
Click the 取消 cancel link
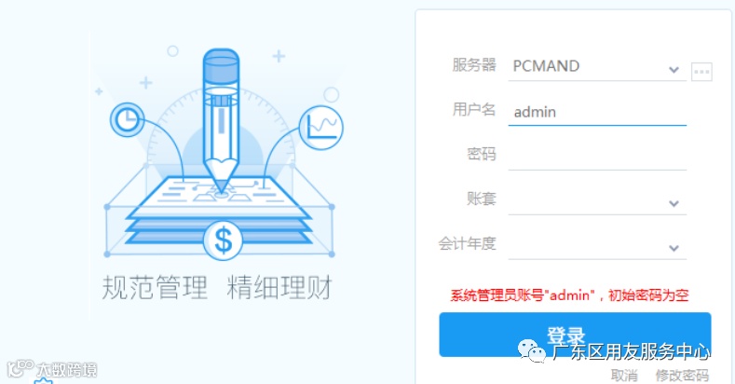(x=624, y=375)
